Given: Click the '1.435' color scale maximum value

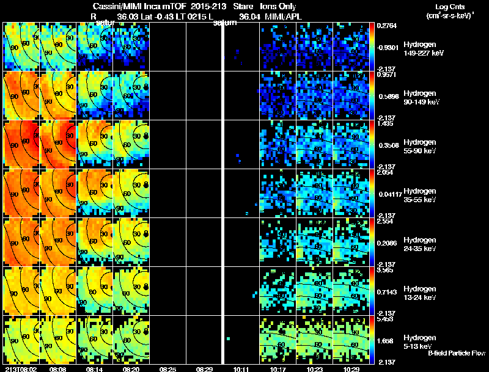Looking at the screenshot, I should pyautogui.click(x=385, y=123).
